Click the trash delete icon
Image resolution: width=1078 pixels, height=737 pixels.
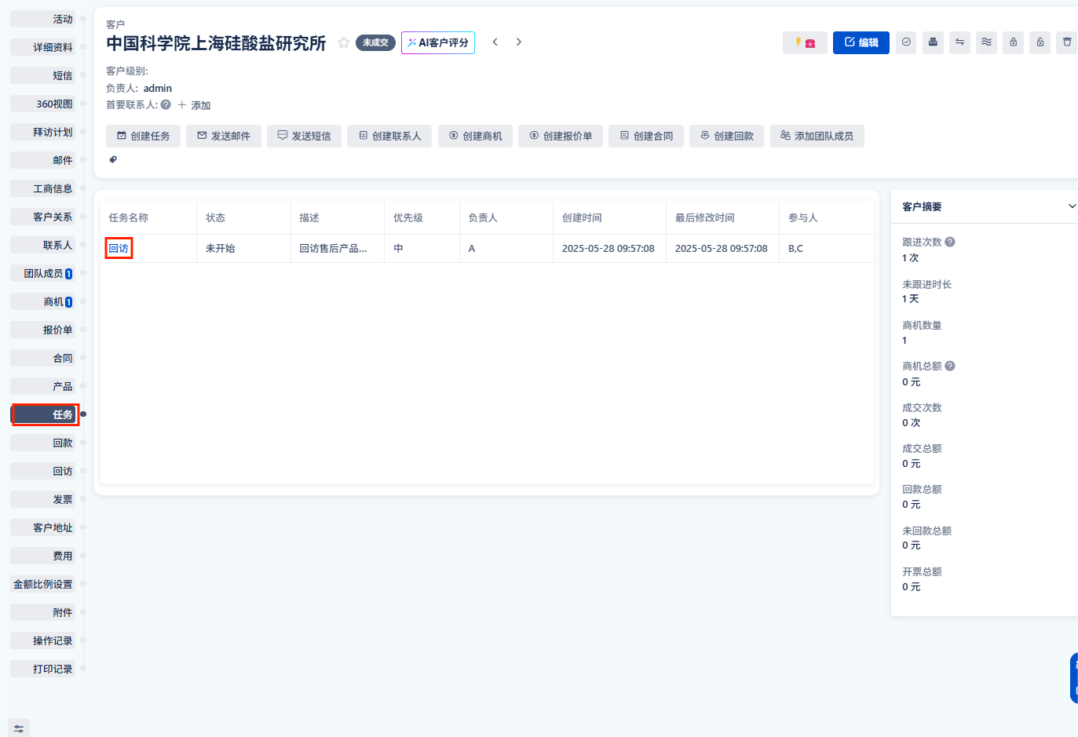click(x=1067, y=42)
